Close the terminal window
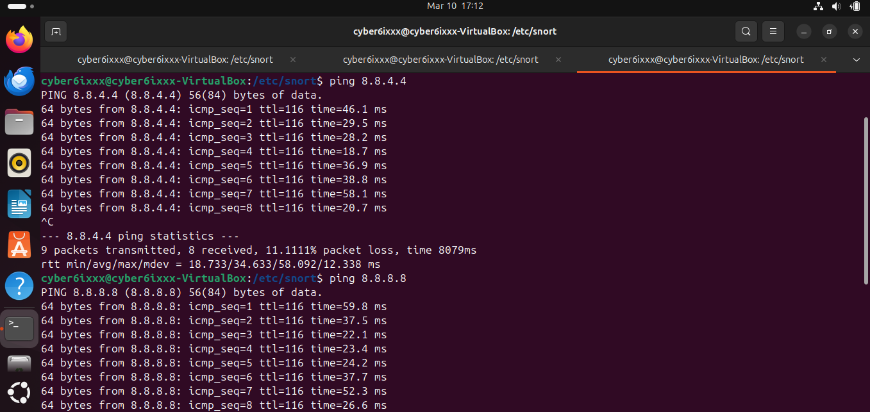Image resolution: width=870 pixels, height=412 pixels. point(854,31)
